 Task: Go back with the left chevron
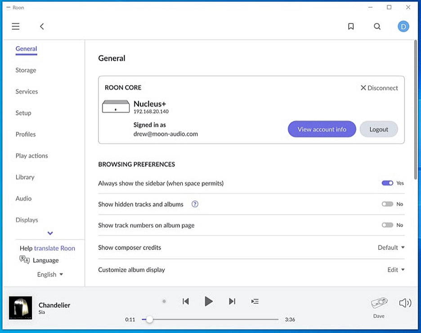(x=42, y=26)
